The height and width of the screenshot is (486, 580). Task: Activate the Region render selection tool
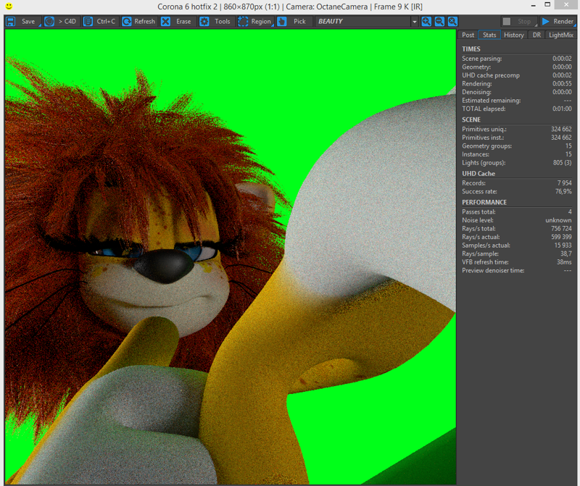(x=256, y=22)
